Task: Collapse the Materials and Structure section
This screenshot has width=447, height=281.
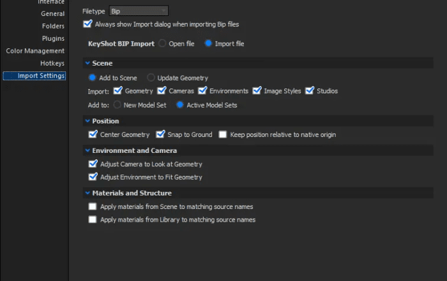Action: coord(87,193)
